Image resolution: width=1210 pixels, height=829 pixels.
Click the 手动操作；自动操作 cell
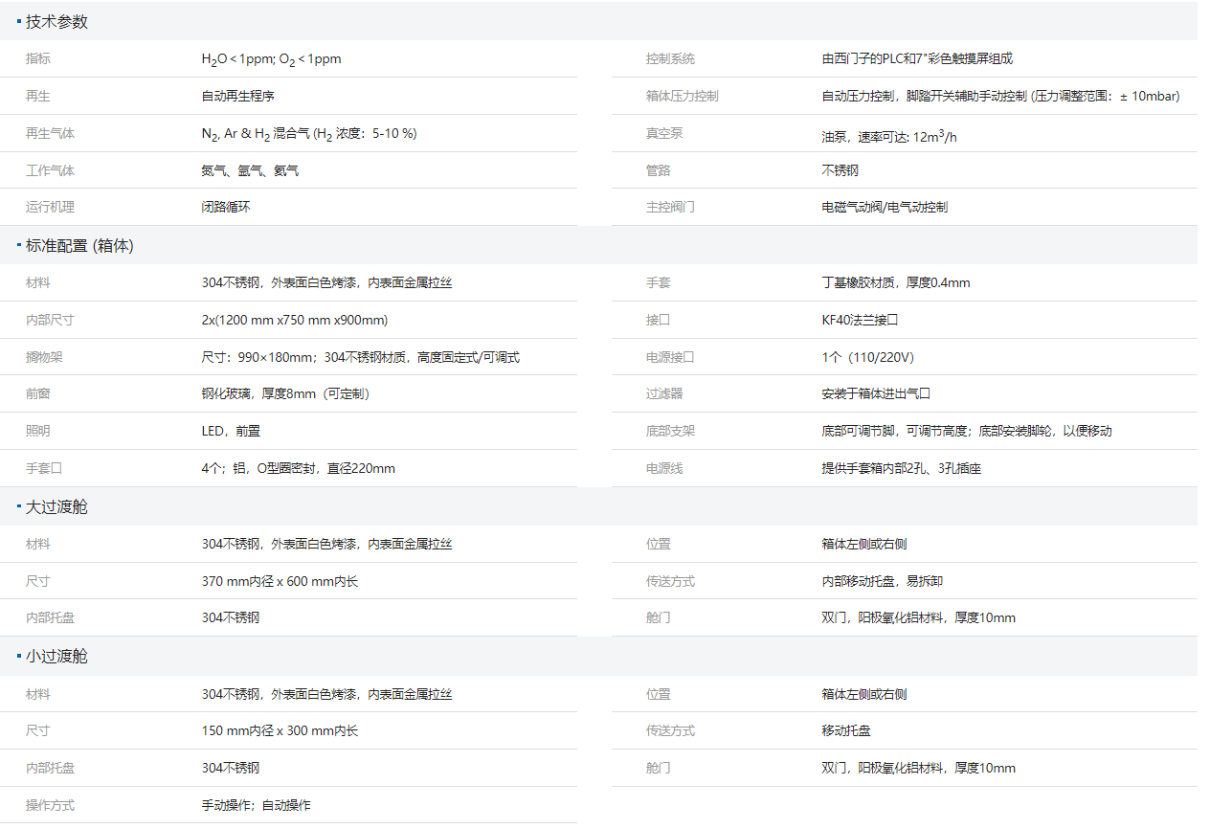257,804
